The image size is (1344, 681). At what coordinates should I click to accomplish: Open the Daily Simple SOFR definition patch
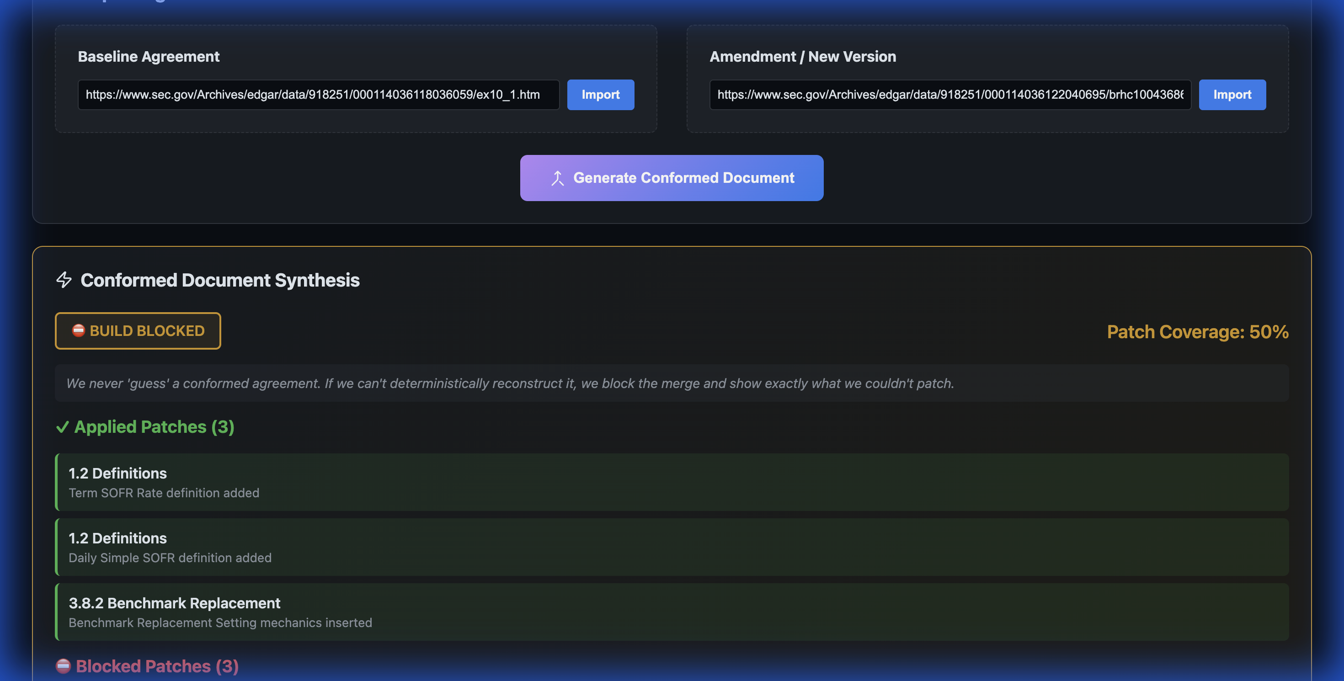[x=672, y=547]
